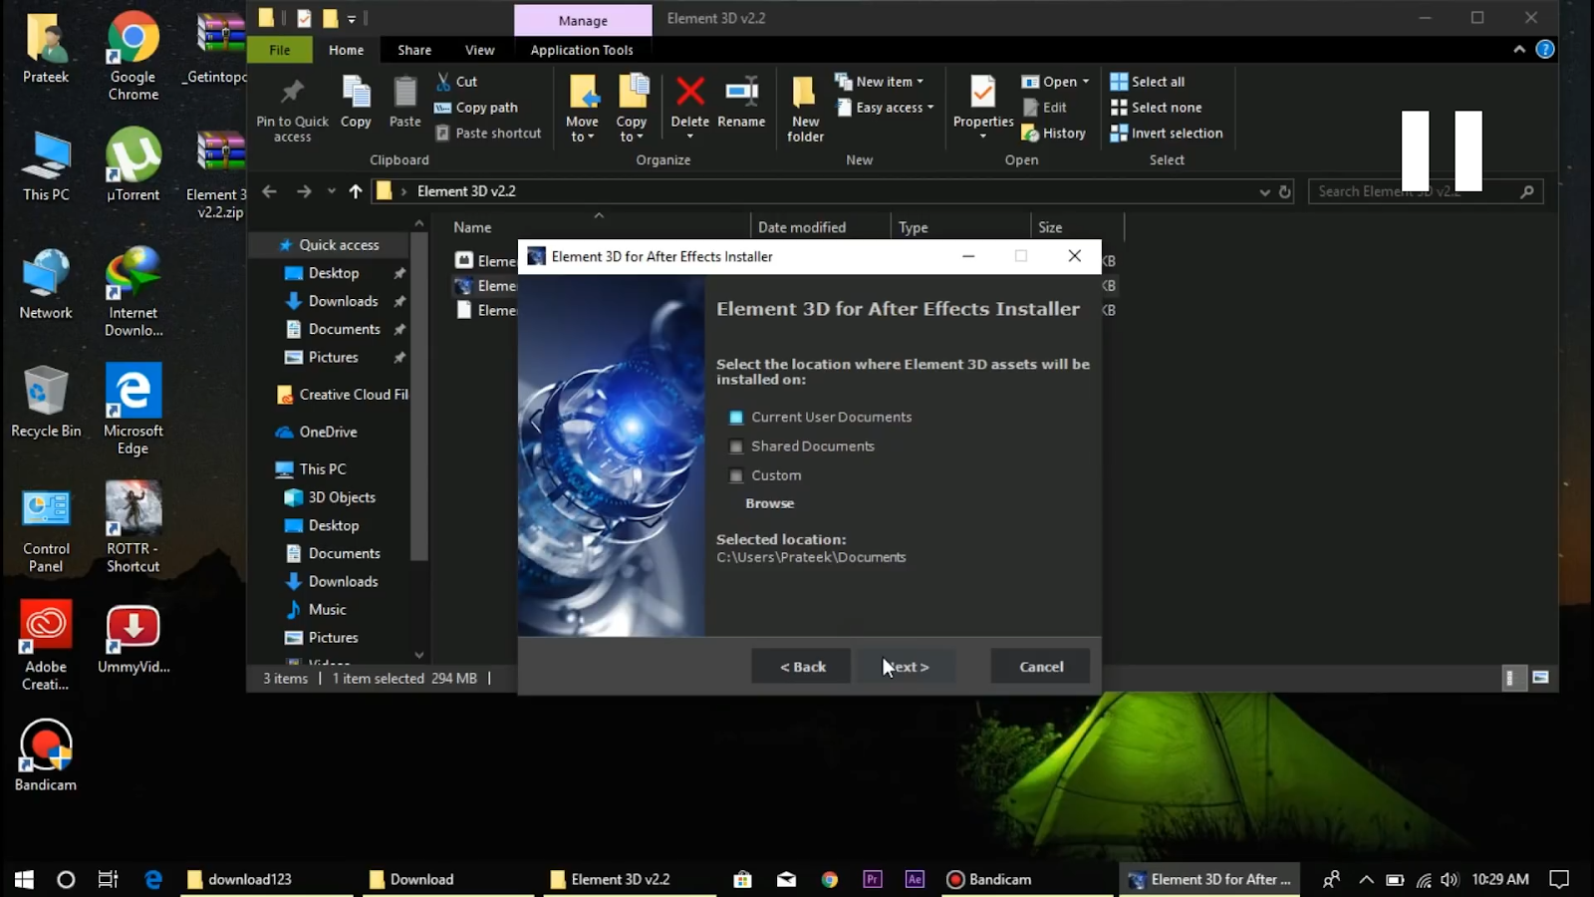
Task: Select the Current User Documents option
Action: tap(735, 418)
